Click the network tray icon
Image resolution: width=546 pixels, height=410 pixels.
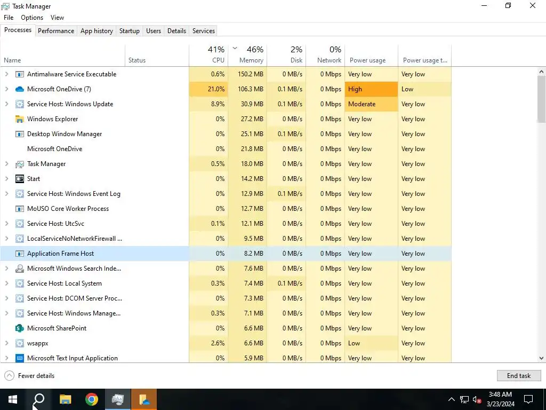pyautogui.click(x=464, y=399)
